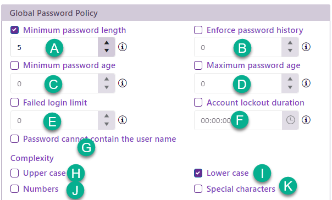Screen dimensions: 332x200
Task: Click info icon for Account lockout duration
Action: 306,120
